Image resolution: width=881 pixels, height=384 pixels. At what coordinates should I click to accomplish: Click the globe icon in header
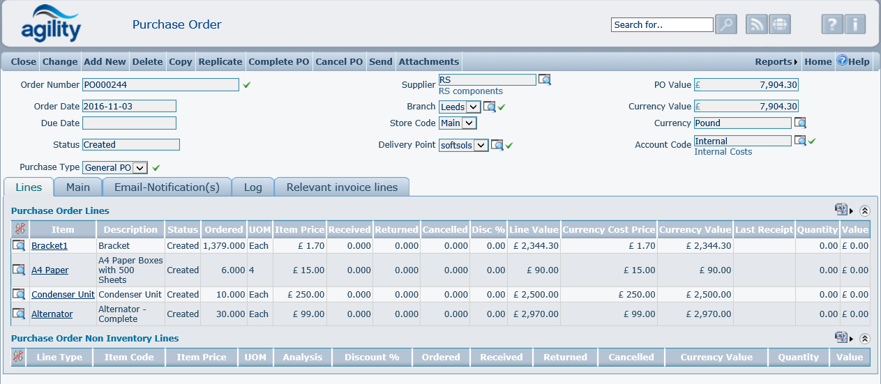coord(779,24)
